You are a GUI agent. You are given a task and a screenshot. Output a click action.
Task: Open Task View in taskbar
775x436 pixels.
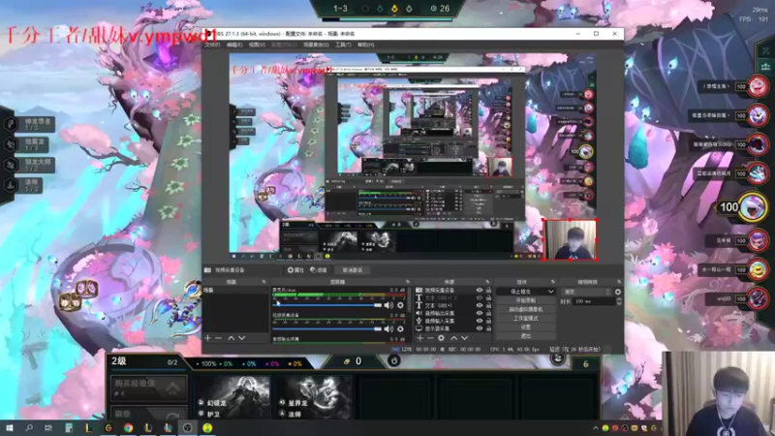tap(48, 428)
